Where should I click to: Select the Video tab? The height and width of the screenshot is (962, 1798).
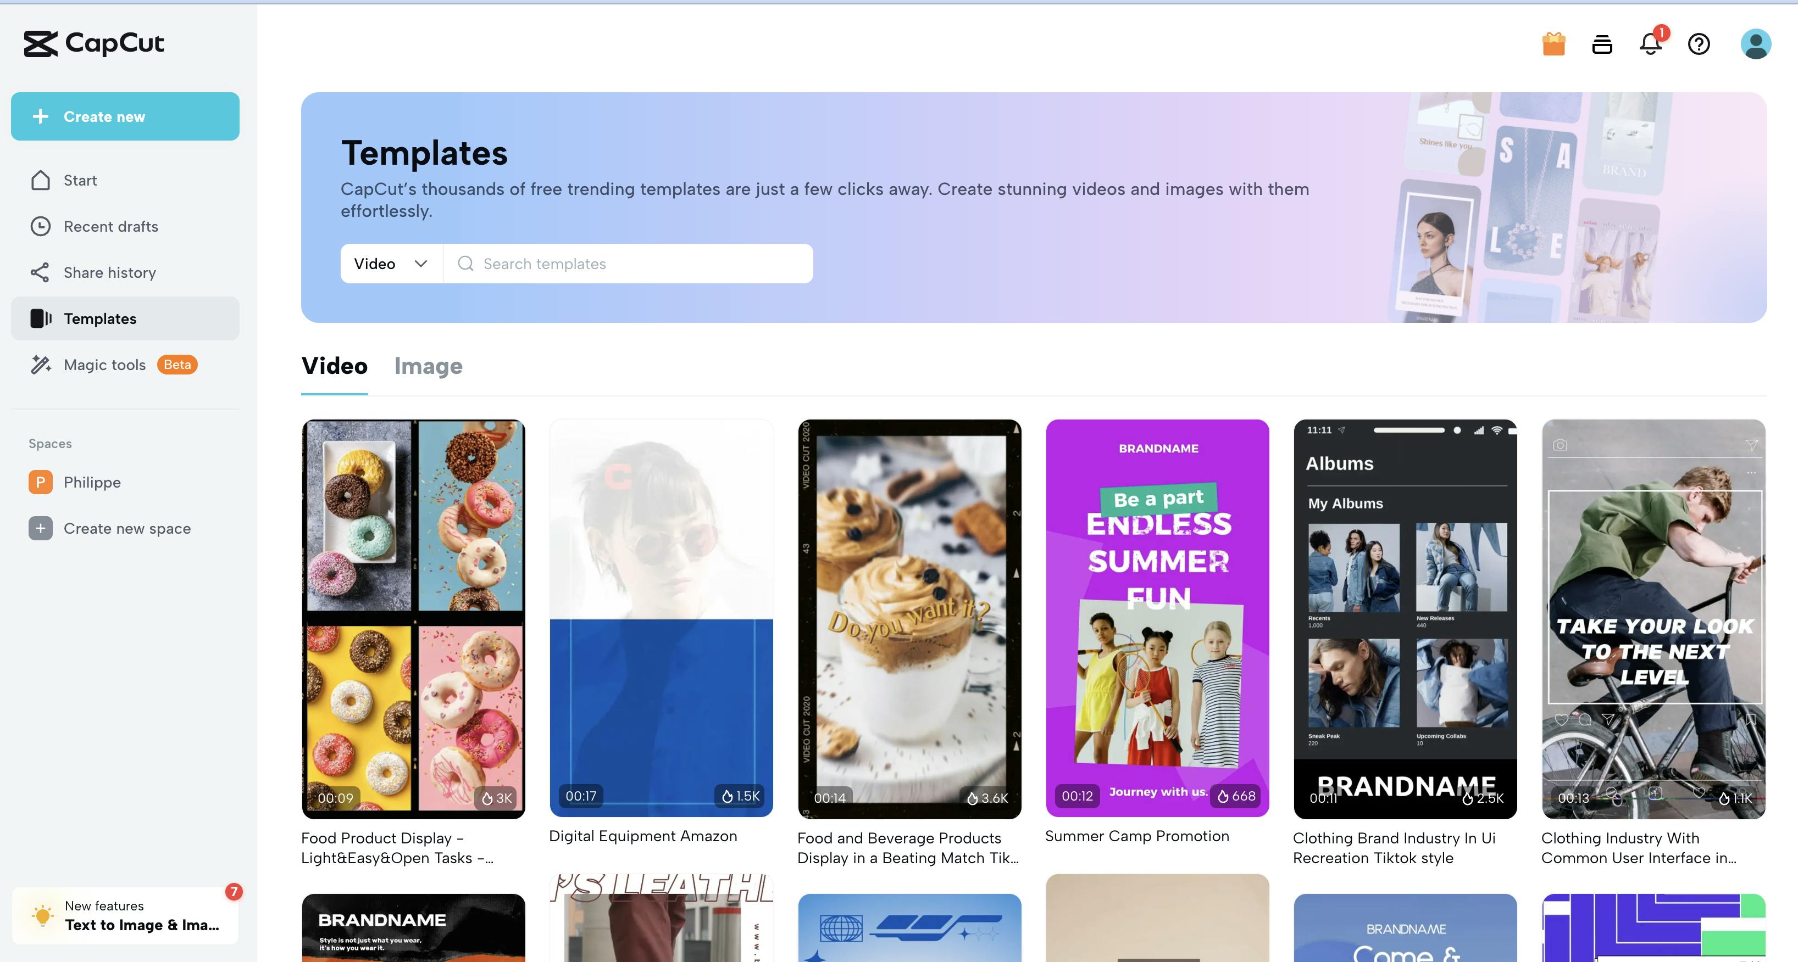334,366
